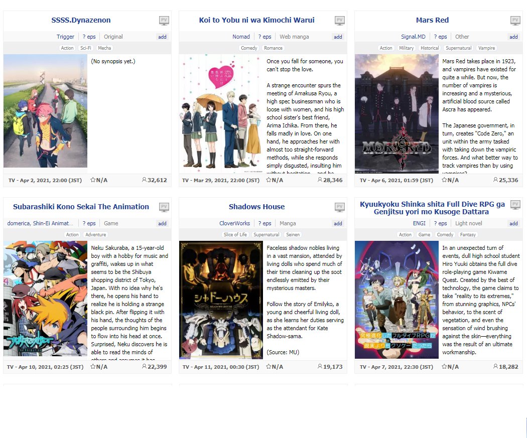This screenshot has width=527, height=438.
Task: Open the Mars Red title link
Action: [432, 20]
